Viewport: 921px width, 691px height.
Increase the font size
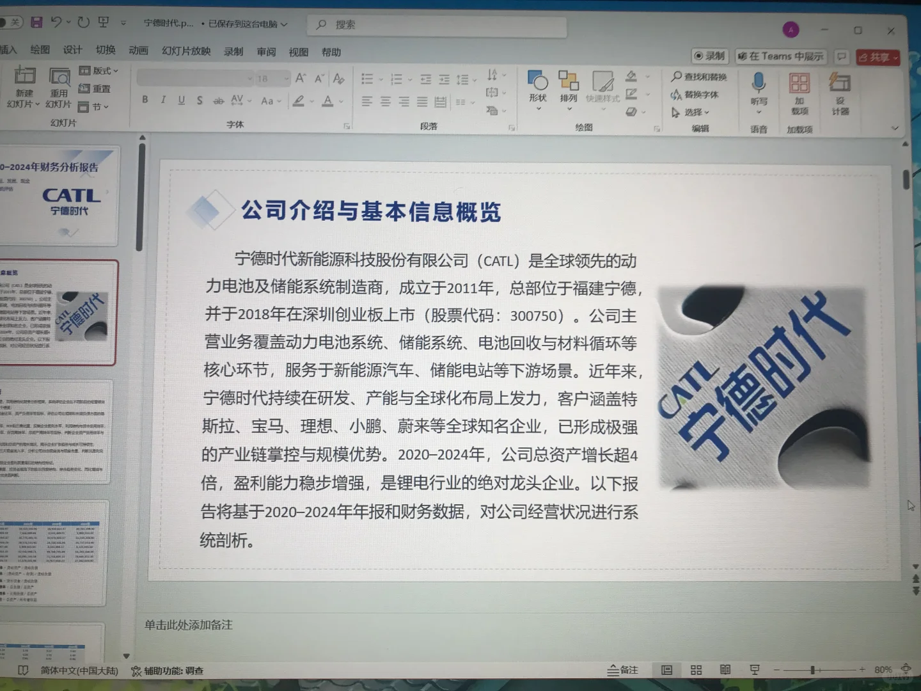pos(300,78)
